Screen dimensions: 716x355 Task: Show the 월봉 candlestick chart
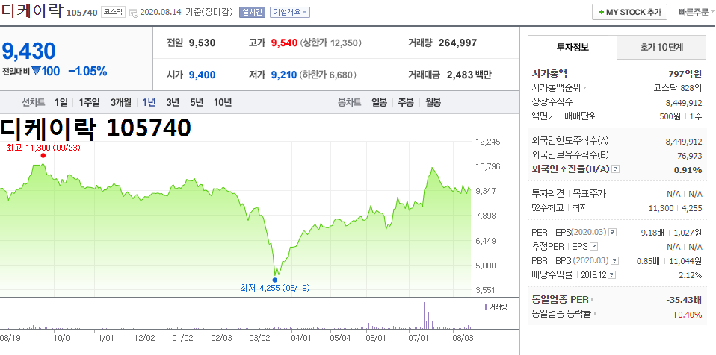[x=433, y=102]
